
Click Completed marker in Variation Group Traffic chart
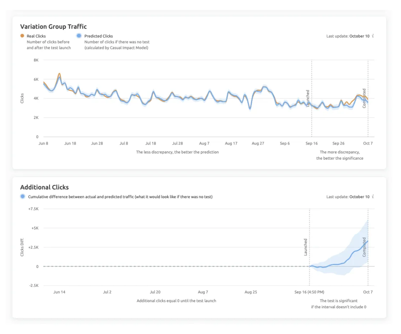(x=364, y=98)
